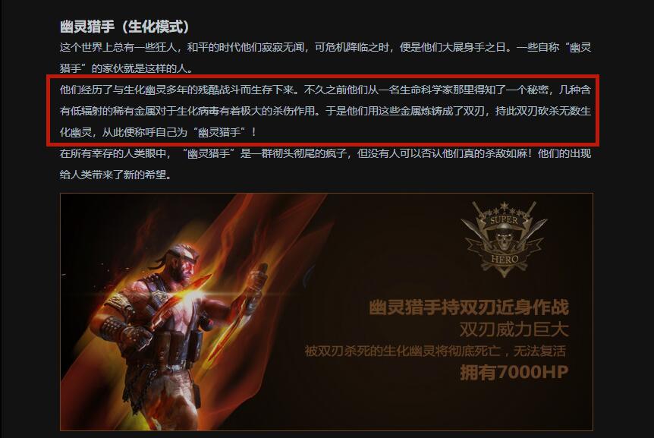Open the ghost hunter promotional banner image
The image size is (654, 438).
coord(326,311)
